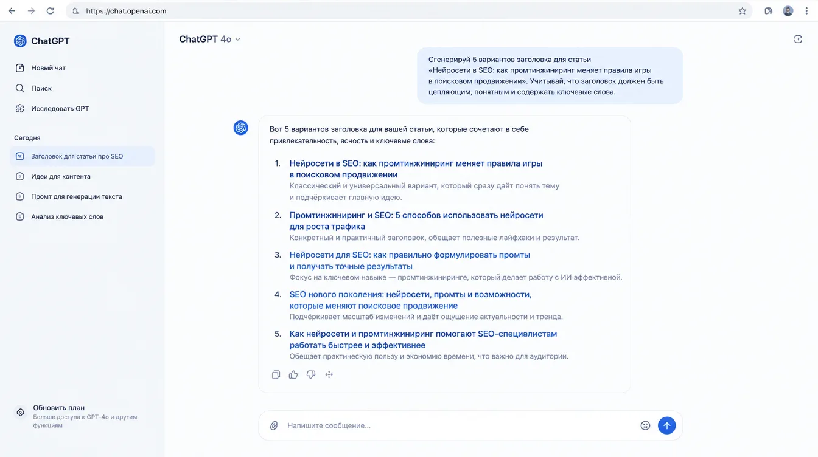Bookmark this page with the star icon
This screenshot has height=457, width=818.
742,11
